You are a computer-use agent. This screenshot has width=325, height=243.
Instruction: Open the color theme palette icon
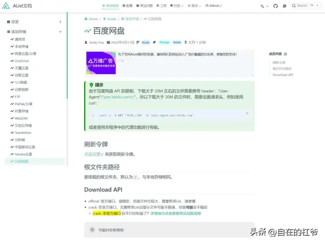point(285,6)
